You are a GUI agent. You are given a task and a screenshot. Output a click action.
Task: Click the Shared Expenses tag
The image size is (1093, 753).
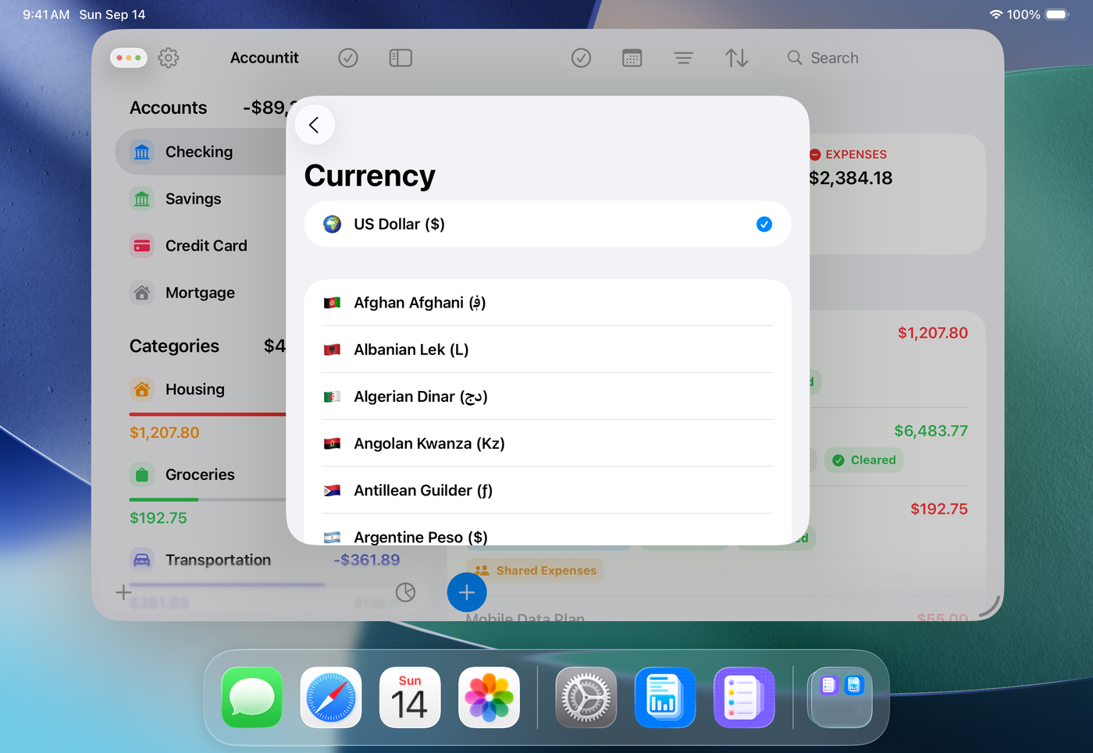pyautogui.click(x=536, y=570)
